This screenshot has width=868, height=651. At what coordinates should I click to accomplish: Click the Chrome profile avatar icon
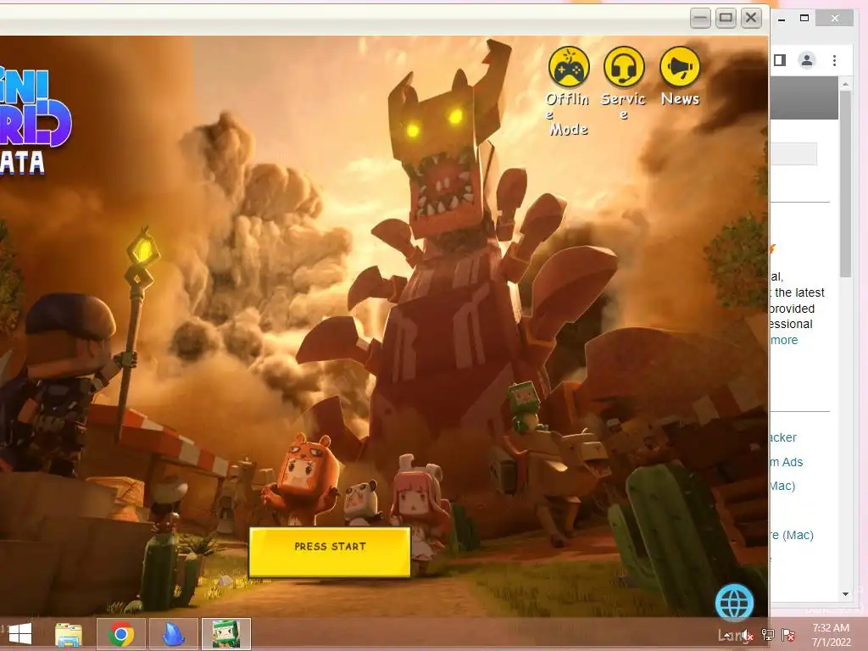(807, 60)
